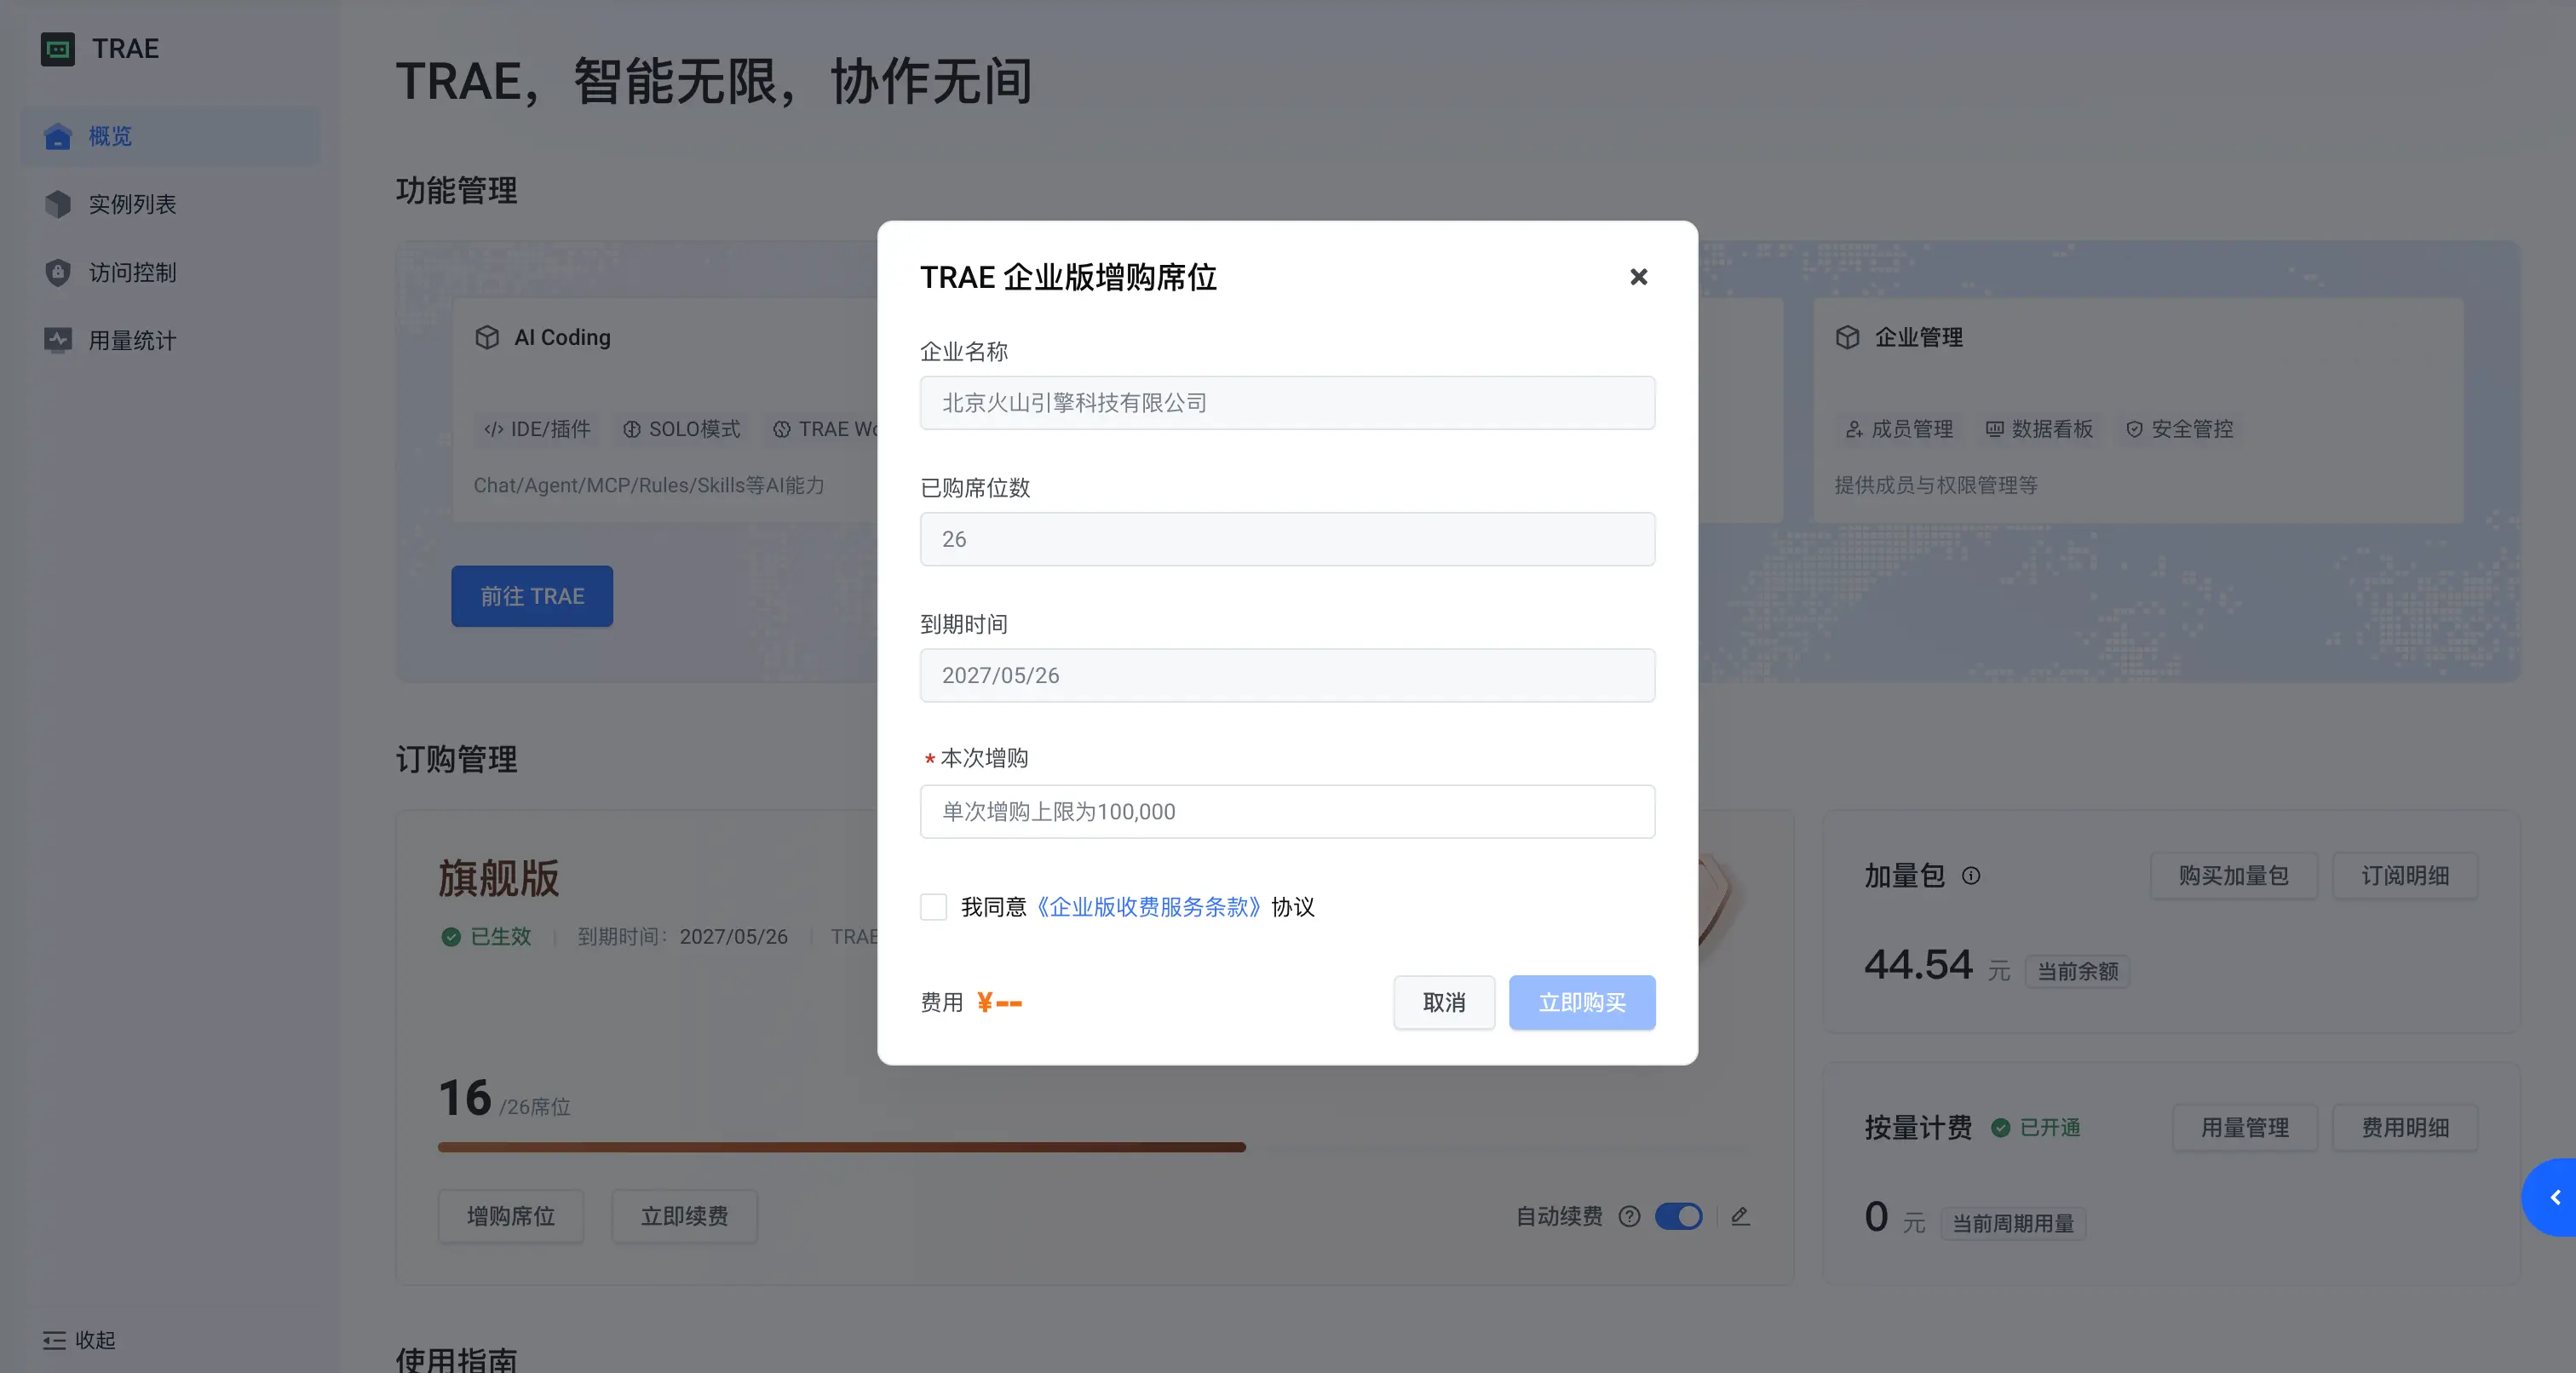Click the 取消 button
Screen dimensions: 2576x1373
1444,1002
